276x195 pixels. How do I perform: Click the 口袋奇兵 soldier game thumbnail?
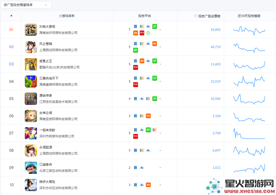(x=31, y=168)
